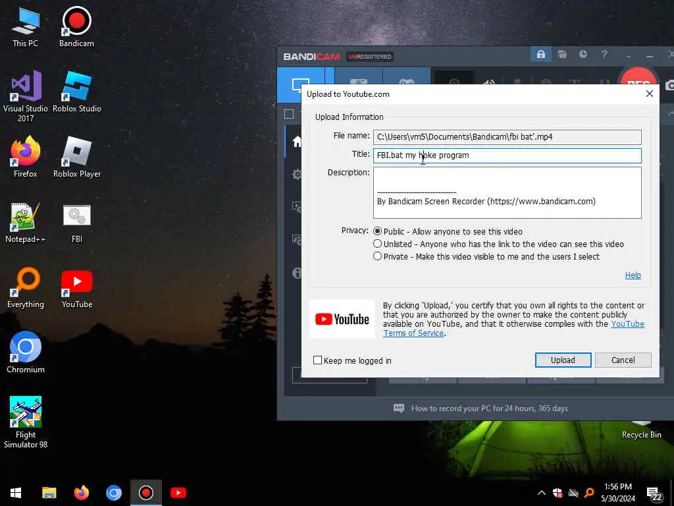Screen dimensions: 674x506
Task: Select the Chromium desktop icon
Action: 26,352
